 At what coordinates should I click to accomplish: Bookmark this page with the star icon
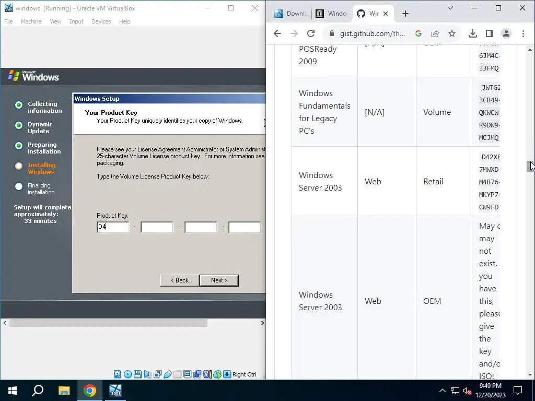point(452,33)
